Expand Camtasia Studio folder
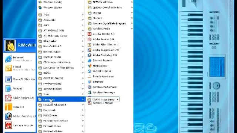The width and height of the screenshot is (237, 133). click(60, 57)
